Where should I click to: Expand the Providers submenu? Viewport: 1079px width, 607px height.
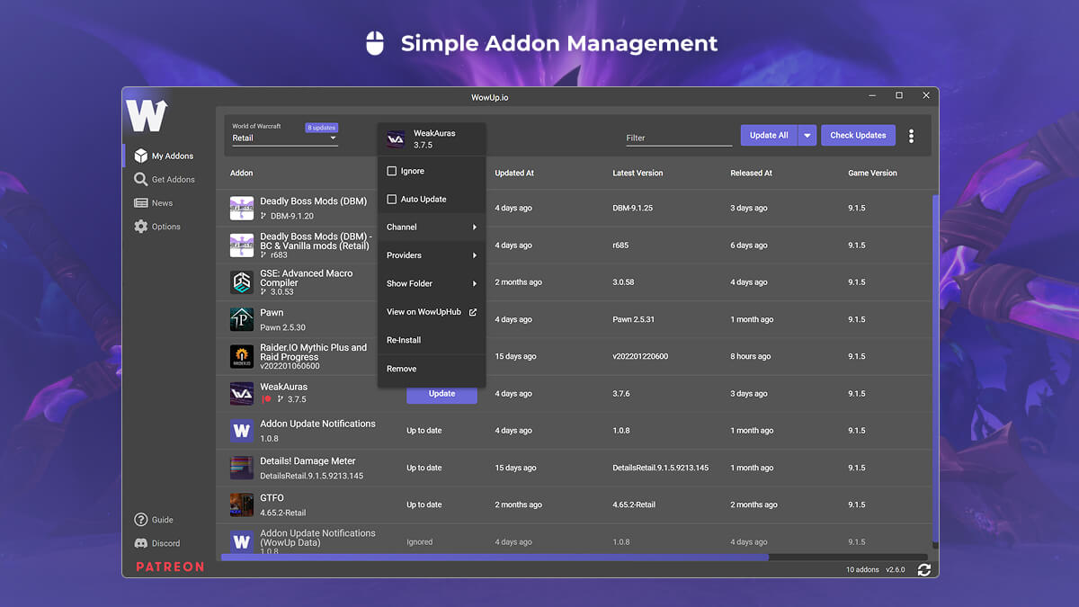[x=432, y=255]
